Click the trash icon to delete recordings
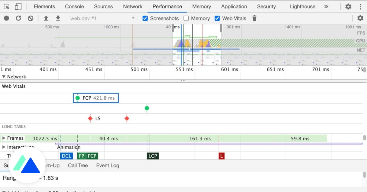Image resolution: width=367 pixels, height=192 pixels. [254, 18]
